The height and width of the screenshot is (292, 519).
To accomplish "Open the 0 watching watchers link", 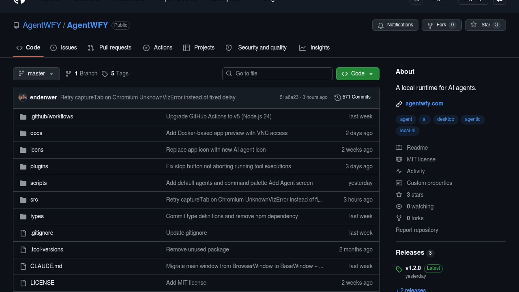I will [x=420, y=207].
